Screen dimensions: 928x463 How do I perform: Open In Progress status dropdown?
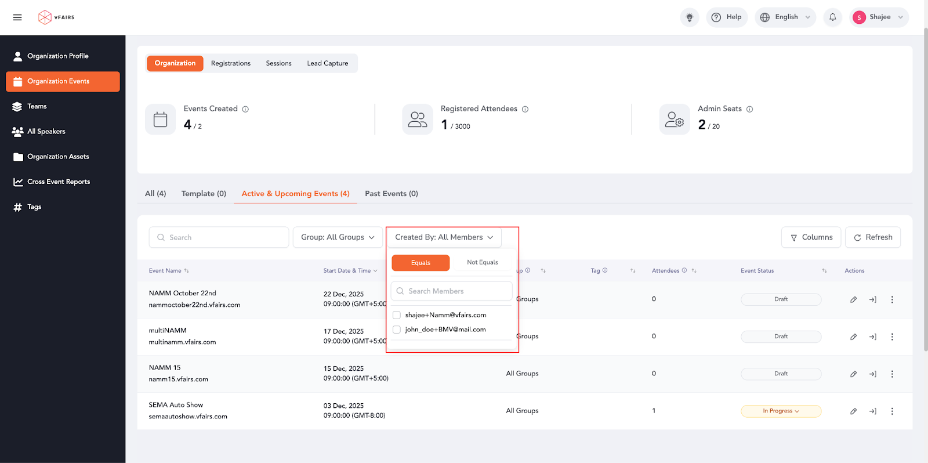(781, 411)
